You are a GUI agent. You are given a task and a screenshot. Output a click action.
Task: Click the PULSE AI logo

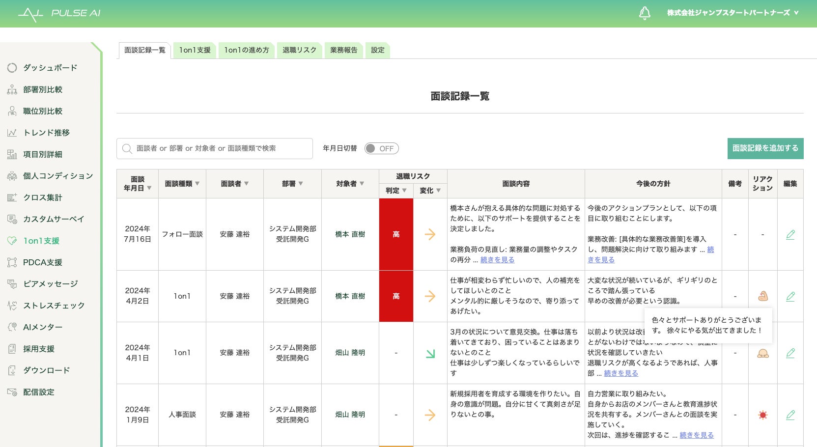pyautogui.click(x=59, y=14)
